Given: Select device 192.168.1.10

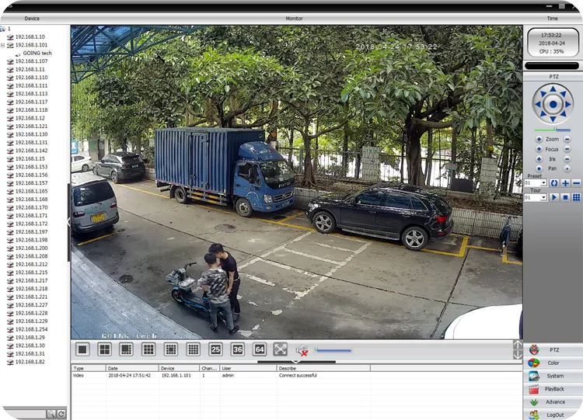Looking at the screenshot, I should (30, 36).
